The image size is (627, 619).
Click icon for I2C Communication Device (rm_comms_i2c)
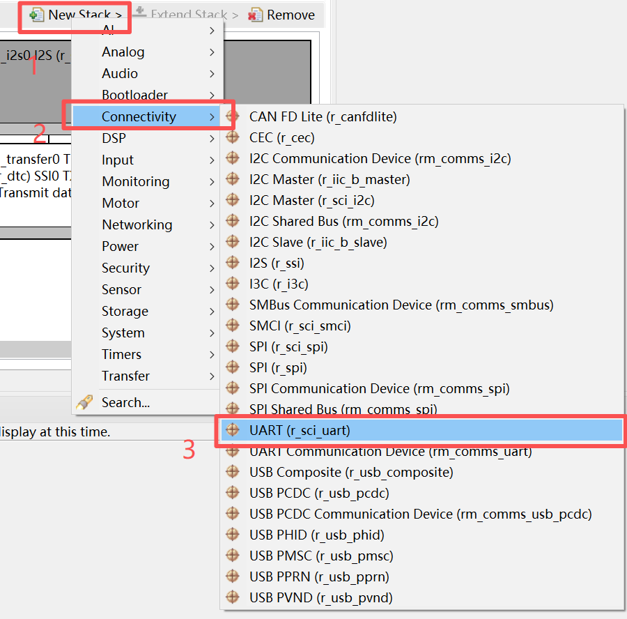[232, 158]
